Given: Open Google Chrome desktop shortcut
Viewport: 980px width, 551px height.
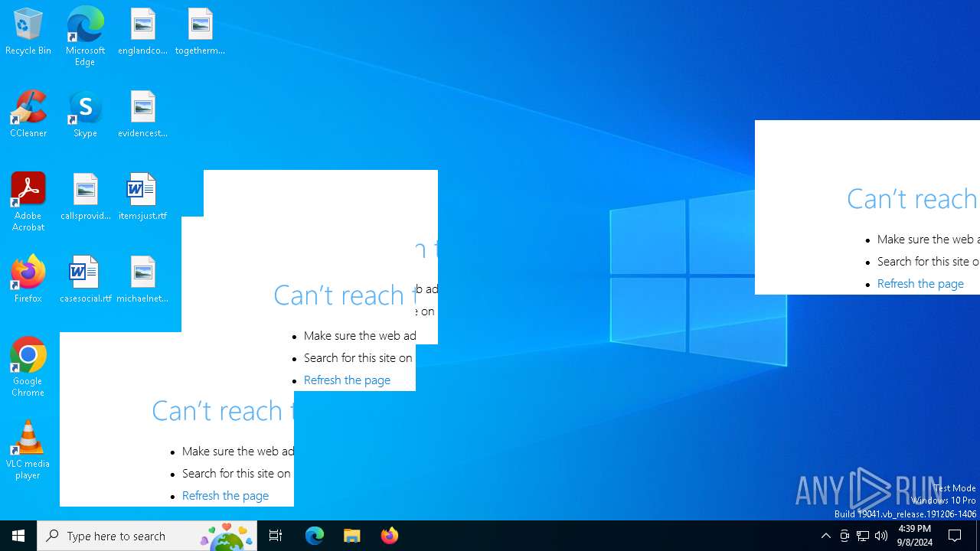Looking at the screenshot, I should 28,367.
